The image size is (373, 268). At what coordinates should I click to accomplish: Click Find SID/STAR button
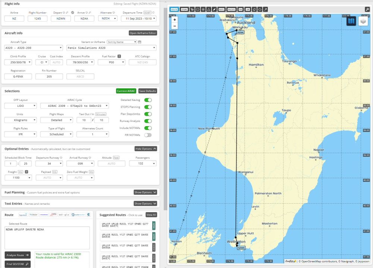coord(18,264)
